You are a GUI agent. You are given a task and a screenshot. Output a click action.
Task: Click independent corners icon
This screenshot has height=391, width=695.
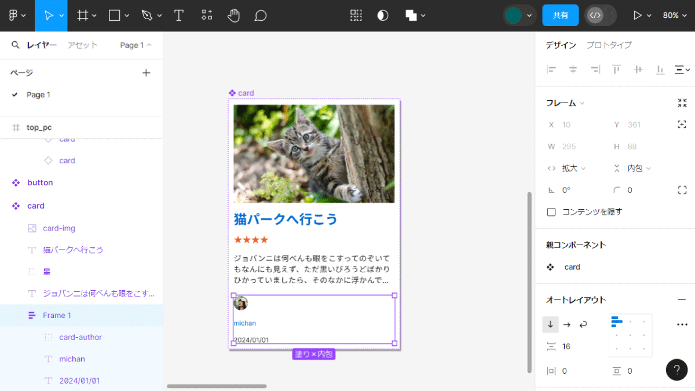tap(682, 190)
